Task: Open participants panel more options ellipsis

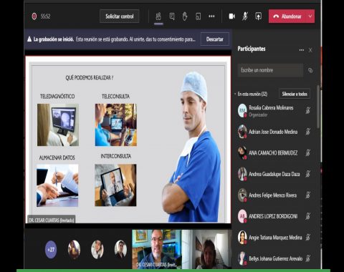Action: coord(302,50)
